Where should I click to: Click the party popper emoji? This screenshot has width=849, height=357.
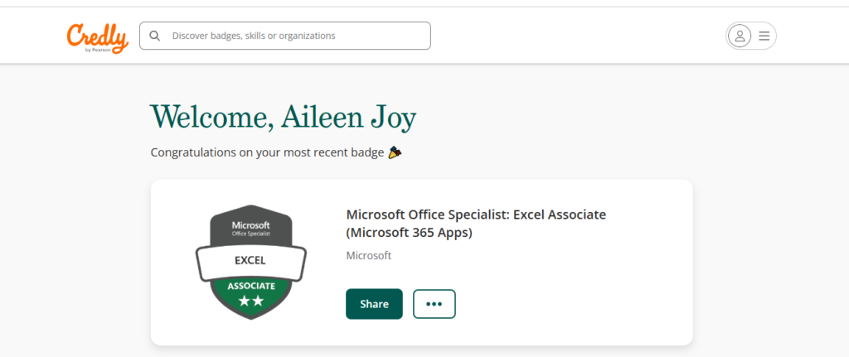[x=395, y=152]
